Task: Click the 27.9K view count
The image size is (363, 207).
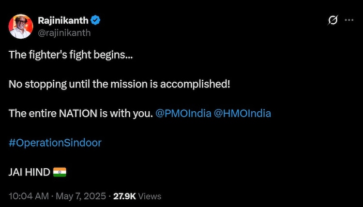Action: (125, 196)
